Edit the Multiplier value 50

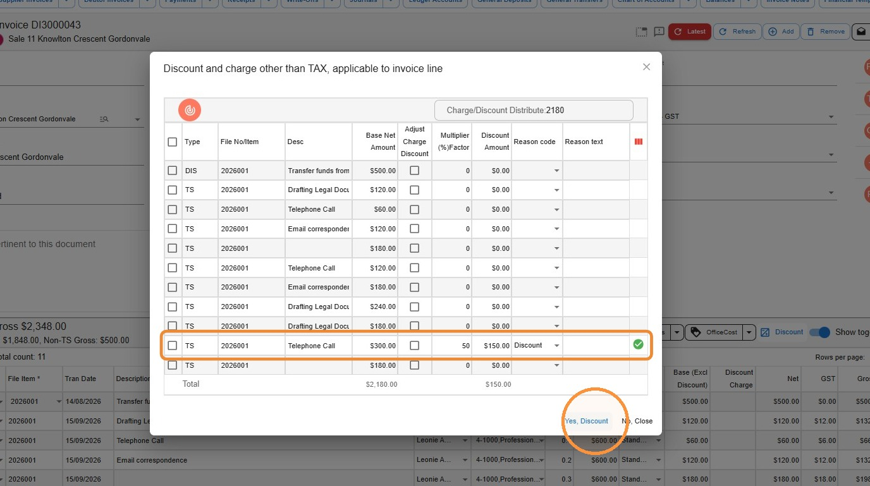451,346
